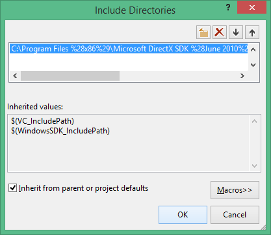This screenshot has height=235, width=271.
Task: Click the horizontal scrollbar's right arrow
Action: click(x=242, y=76)
